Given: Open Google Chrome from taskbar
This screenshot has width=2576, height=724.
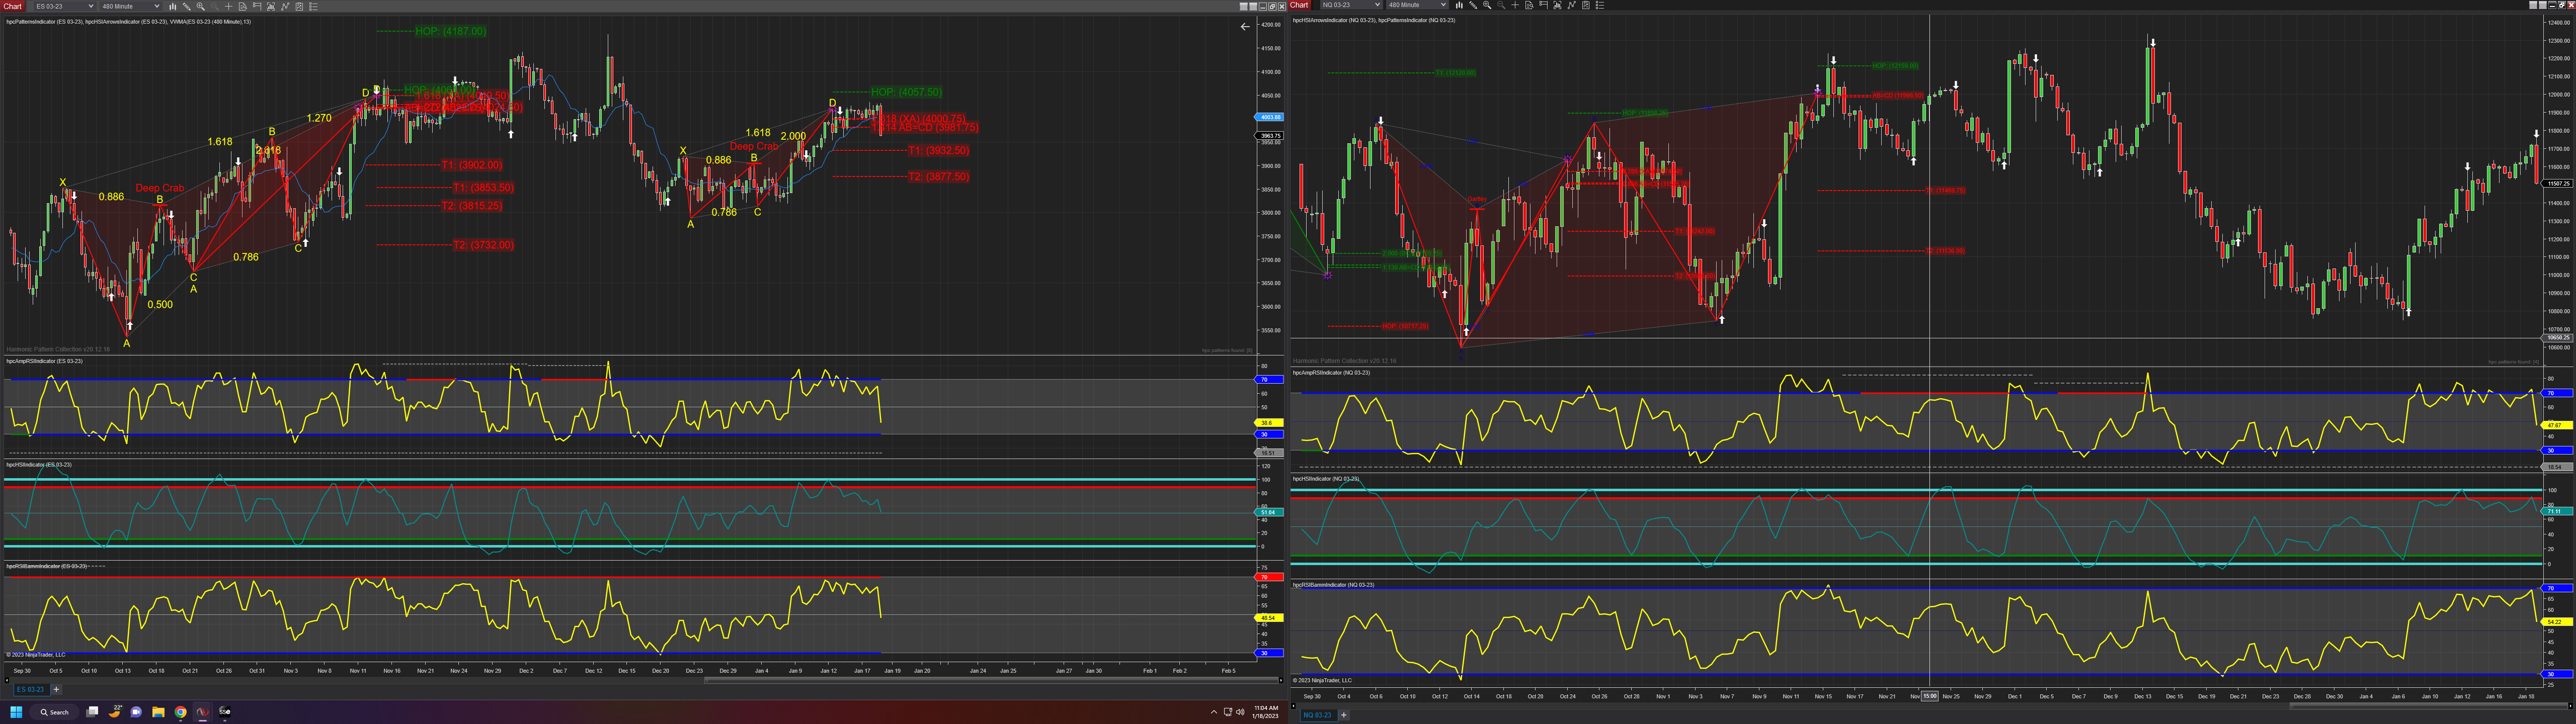Looking at the screenshot, I should (x=180, y=712).
